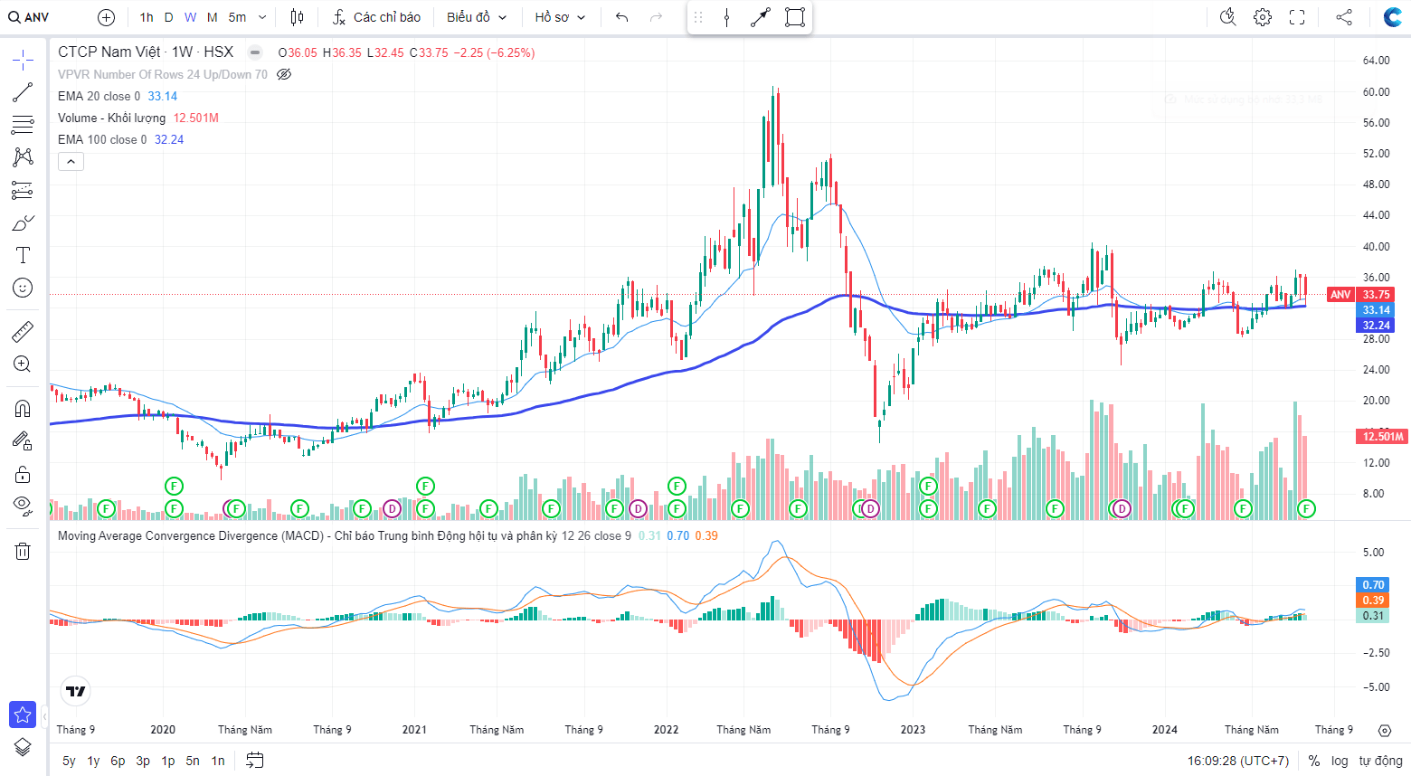Select the zoom in tool
Image resolution: width=1411 pixels, height=776 pixels.
tap(23, 364)
